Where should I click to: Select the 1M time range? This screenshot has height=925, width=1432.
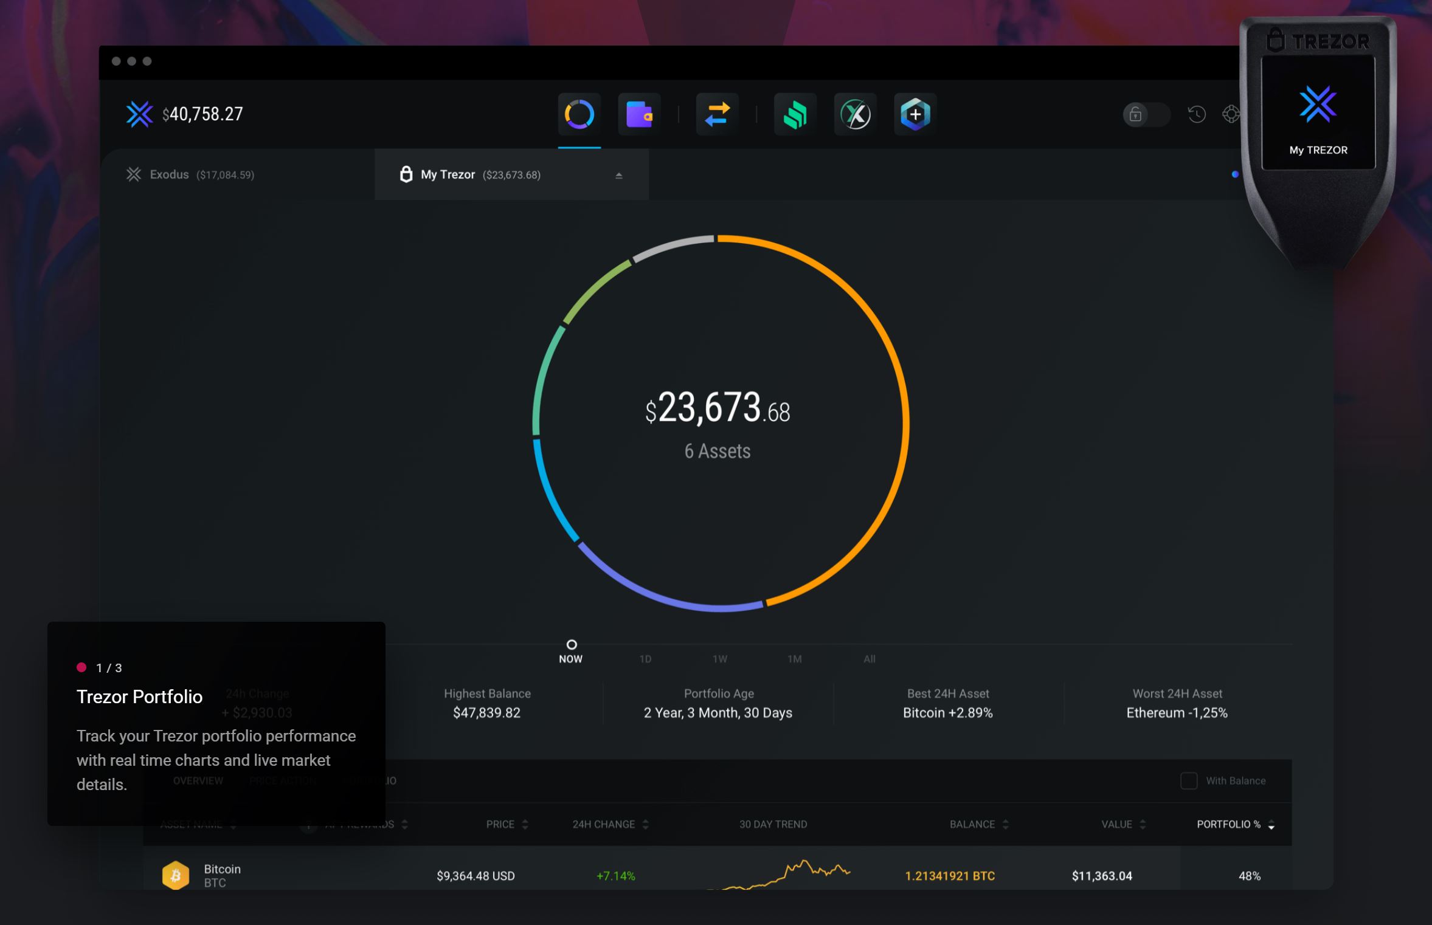[x=795, y=659]
